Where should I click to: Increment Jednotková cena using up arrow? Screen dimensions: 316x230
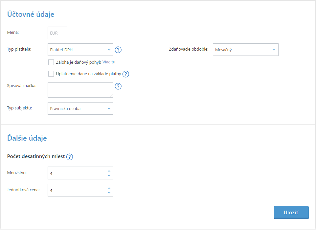pos(109,188)
